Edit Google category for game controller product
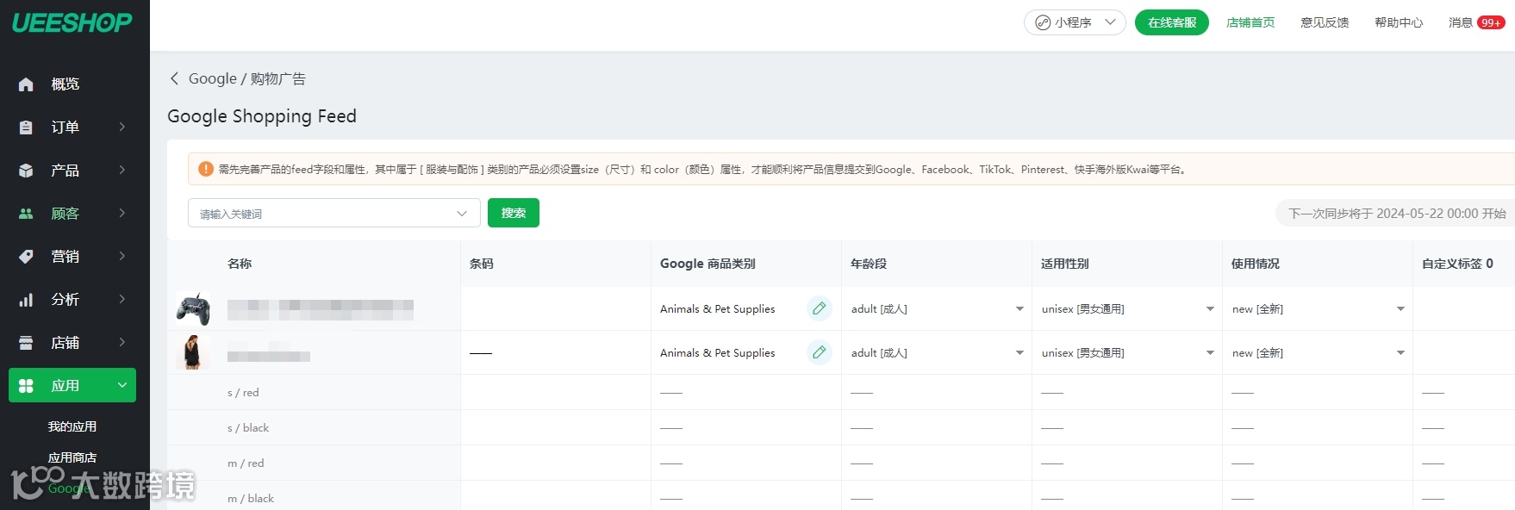 click(x=820, y=308)
